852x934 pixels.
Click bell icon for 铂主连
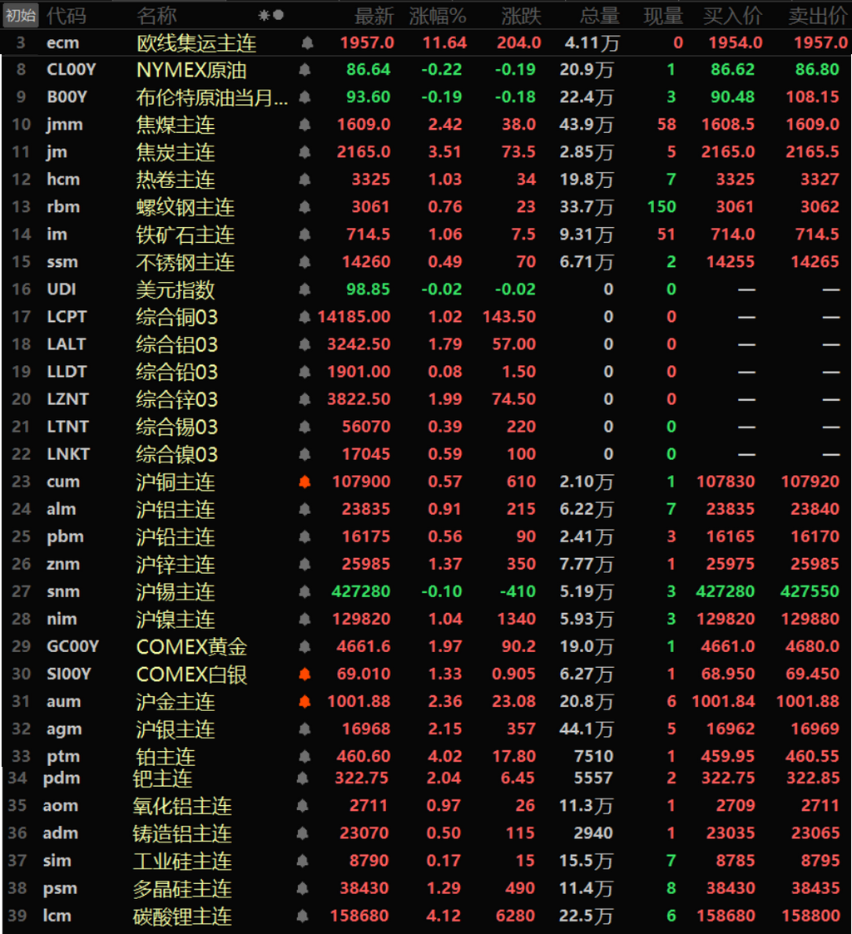[x=305, y=757]
